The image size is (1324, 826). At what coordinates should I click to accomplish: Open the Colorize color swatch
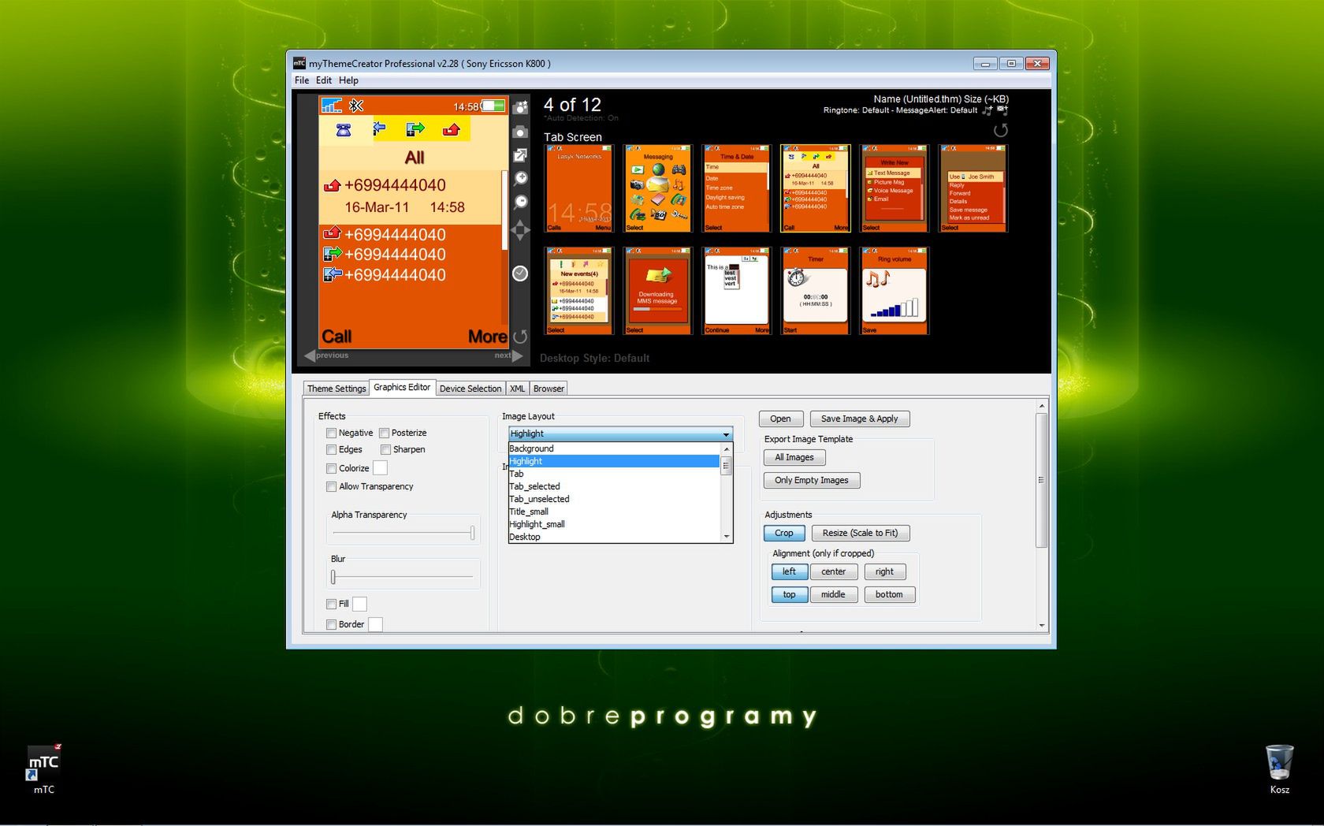point(380,468)
